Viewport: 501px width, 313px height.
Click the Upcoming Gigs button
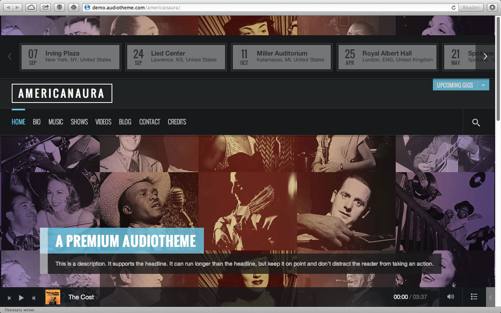tap(455, 85)
